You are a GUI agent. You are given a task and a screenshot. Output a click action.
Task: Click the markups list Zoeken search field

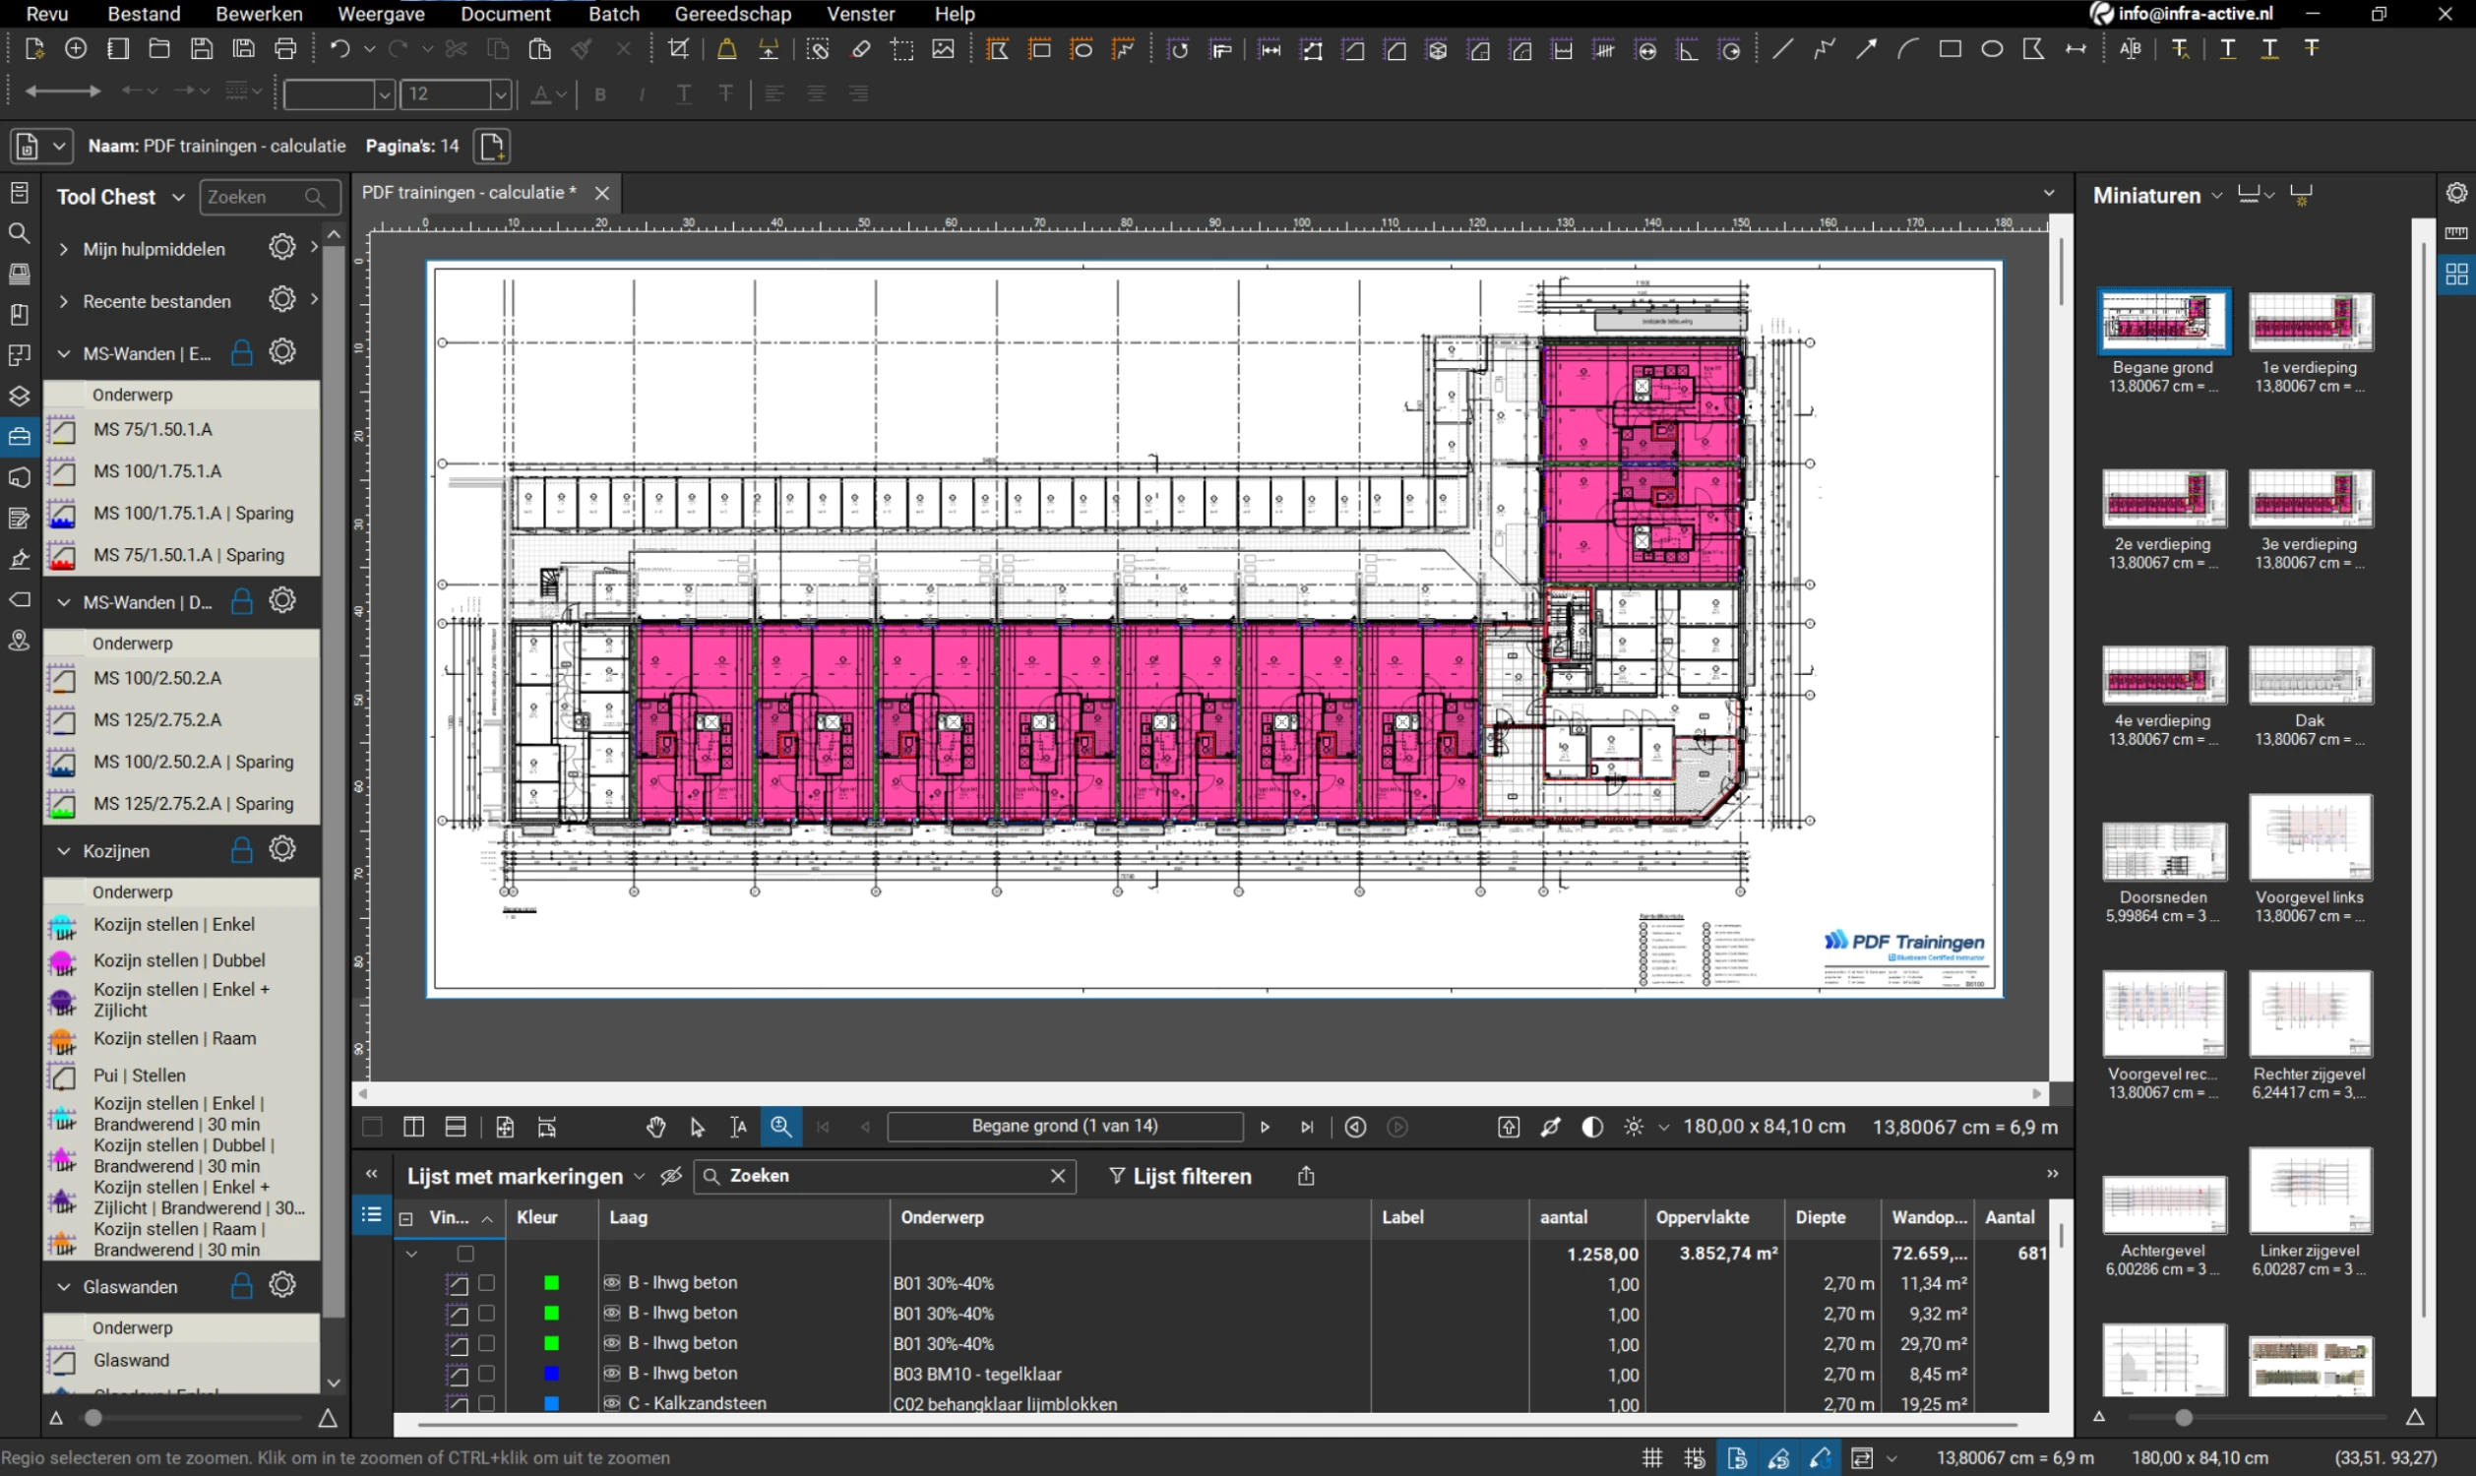pos(885,1177)
